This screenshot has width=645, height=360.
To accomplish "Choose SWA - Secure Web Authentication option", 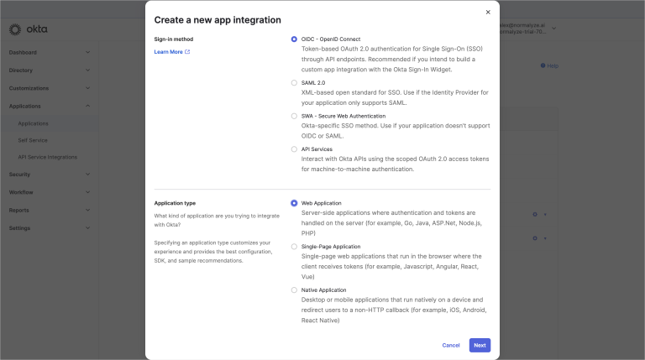I will pos(294,116).
